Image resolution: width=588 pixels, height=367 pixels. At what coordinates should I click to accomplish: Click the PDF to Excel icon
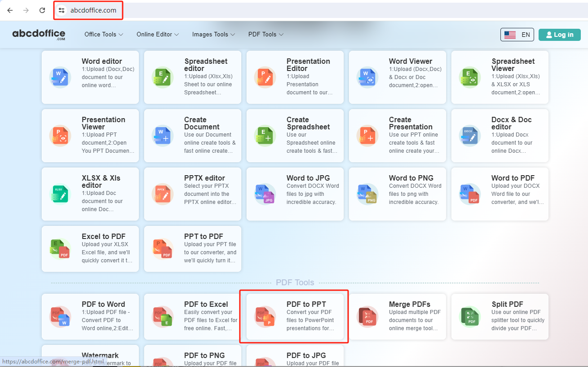[x=163, y=317]
